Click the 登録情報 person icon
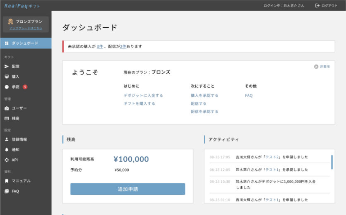Viewport: 346px width, 215px height. [7, 139]
